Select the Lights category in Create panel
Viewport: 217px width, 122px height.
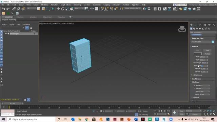coord(197,28)
